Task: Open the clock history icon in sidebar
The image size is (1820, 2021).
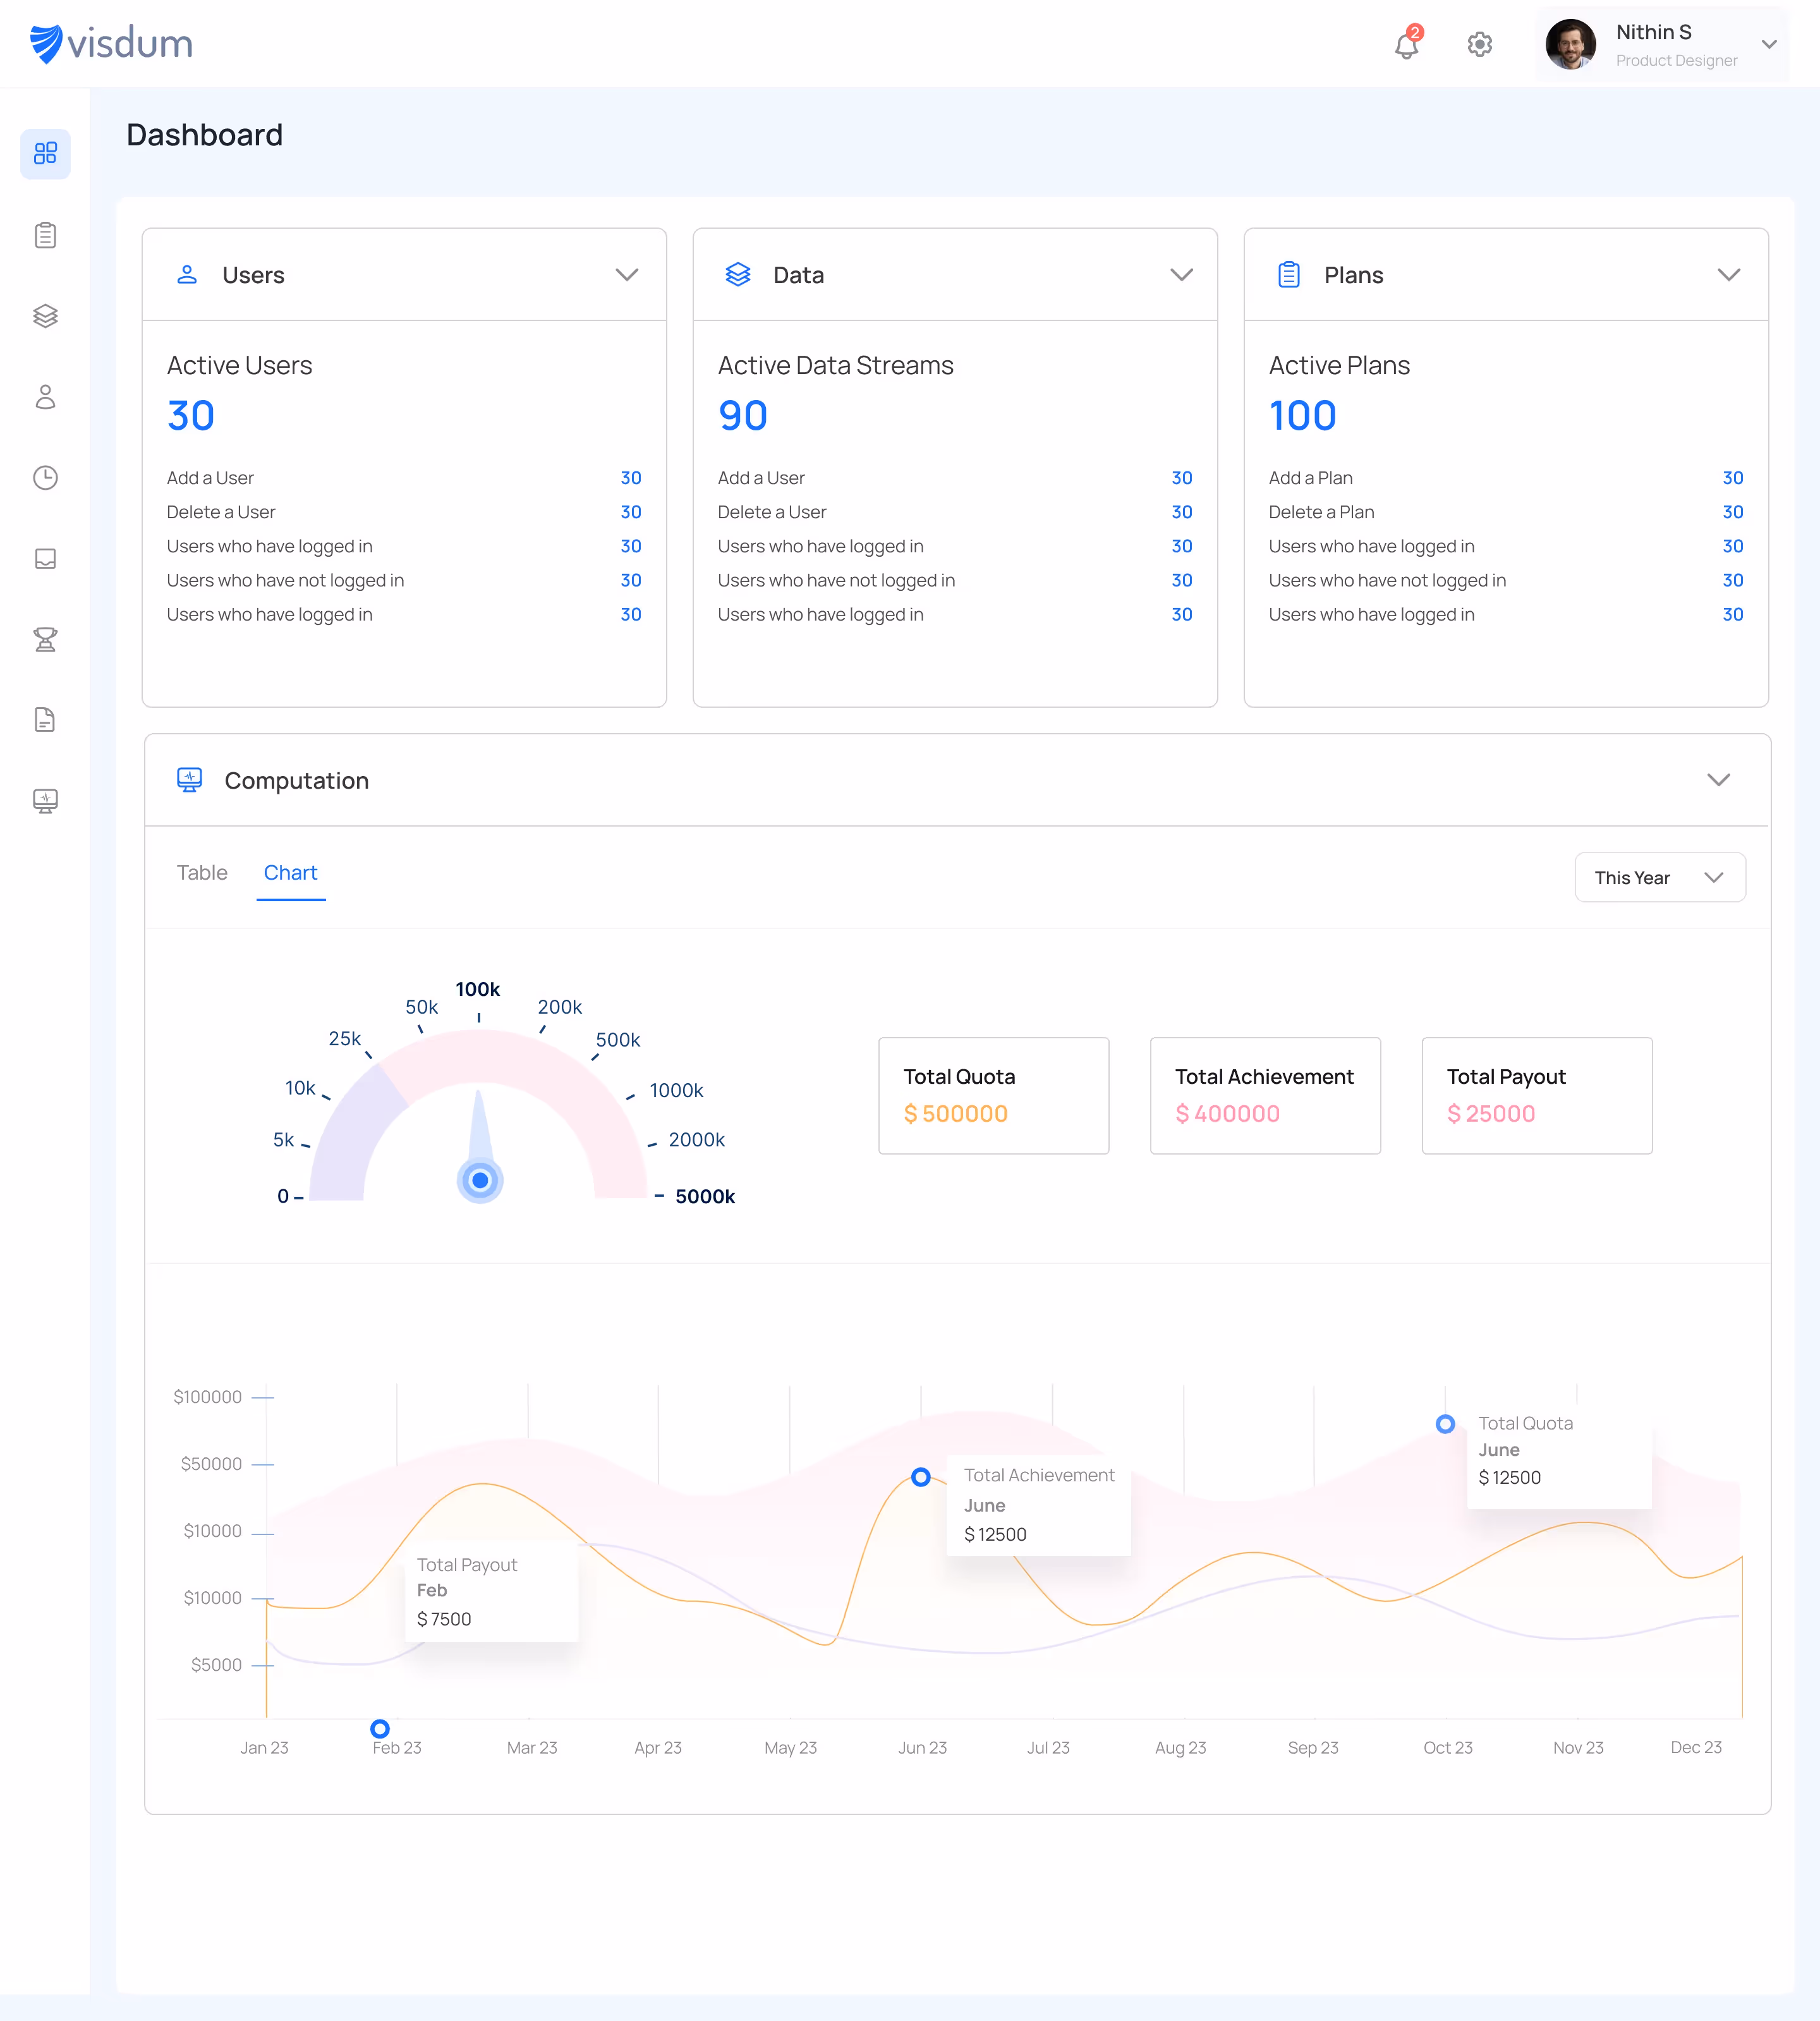Action: coord(45,478)
